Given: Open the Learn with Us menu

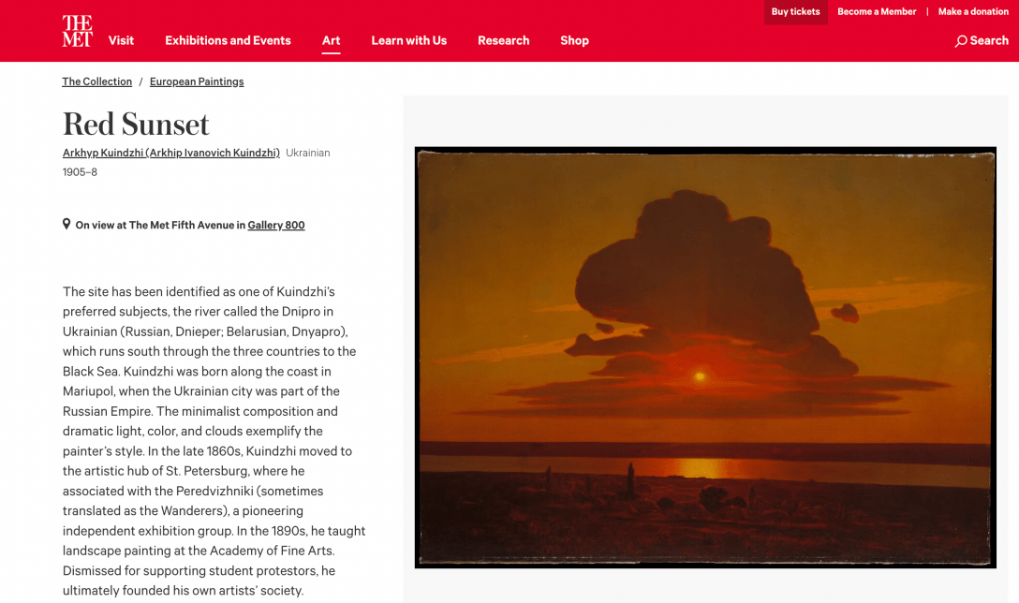Looking at the screenshot, I should point(408,40).
